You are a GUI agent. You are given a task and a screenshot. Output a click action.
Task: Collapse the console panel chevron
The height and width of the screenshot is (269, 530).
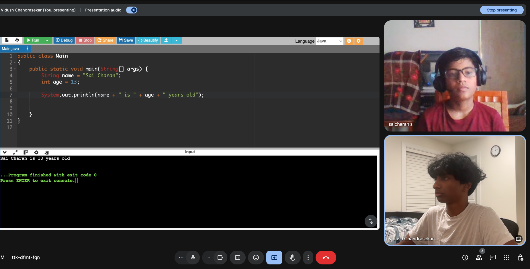click(x=5, y=152)
